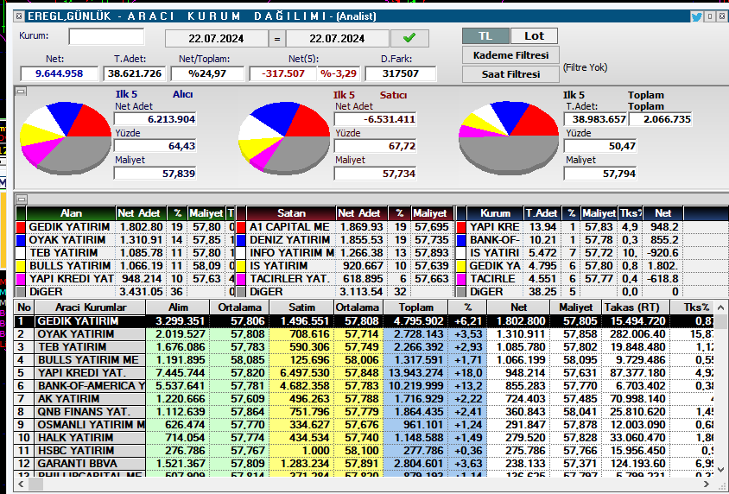Open Kademe Filtresi

tap(510, 55)
